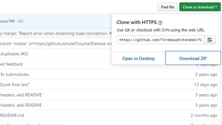Choose Open in Desktop
This screenshot has width=222, height=125.
(138, 58)
